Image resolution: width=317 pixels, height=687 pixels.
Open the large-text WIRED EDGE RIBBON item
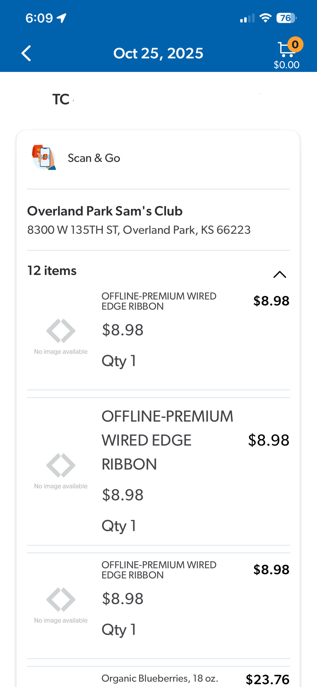[x=167, y=440]
